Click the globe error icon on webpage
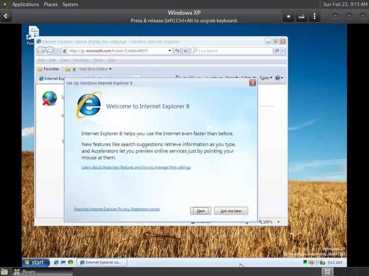Screen dimensions: 369x276 [x=50, y=98]
